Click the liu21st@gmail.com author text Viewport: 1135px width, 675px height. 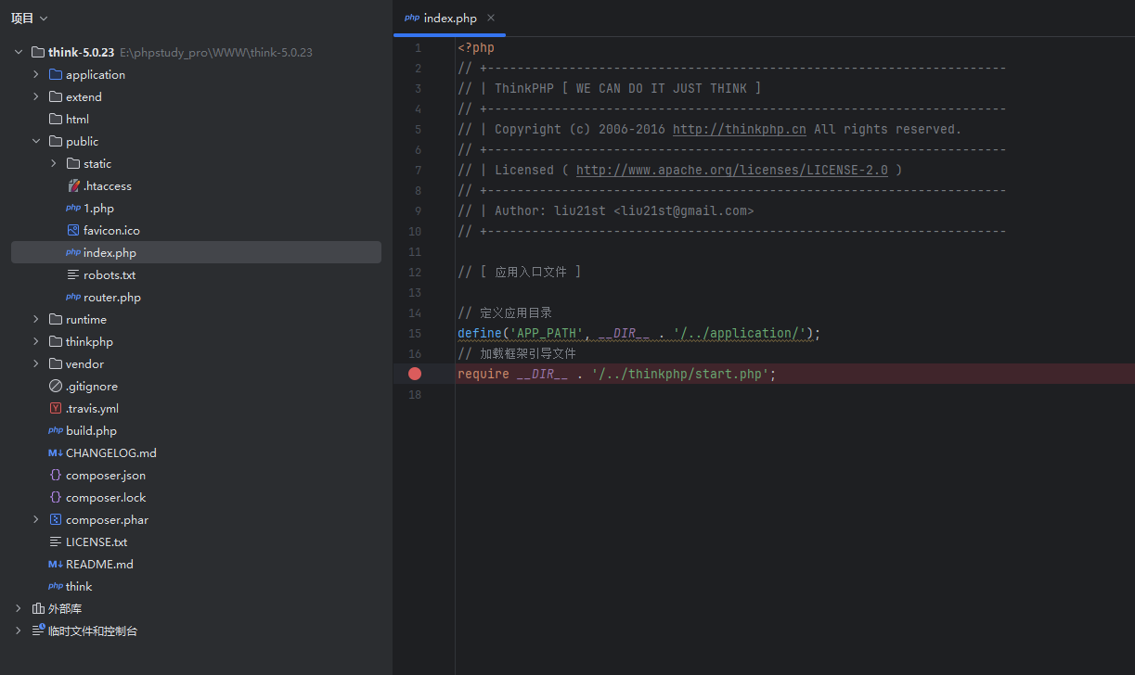[684, 211]
